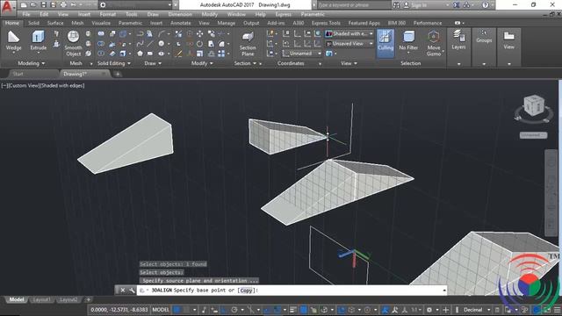The width and height of the screenshot is (562, 316).
Task: Click the keyword search field
Action: (353, 5)
